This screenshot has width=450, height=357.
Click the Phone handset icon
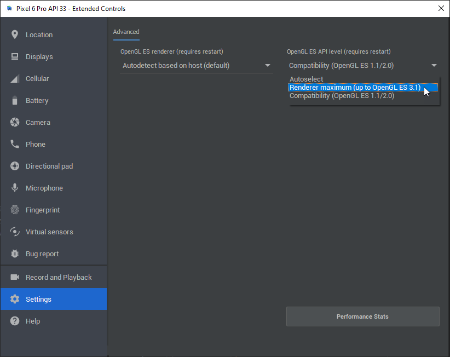(15, 144)
